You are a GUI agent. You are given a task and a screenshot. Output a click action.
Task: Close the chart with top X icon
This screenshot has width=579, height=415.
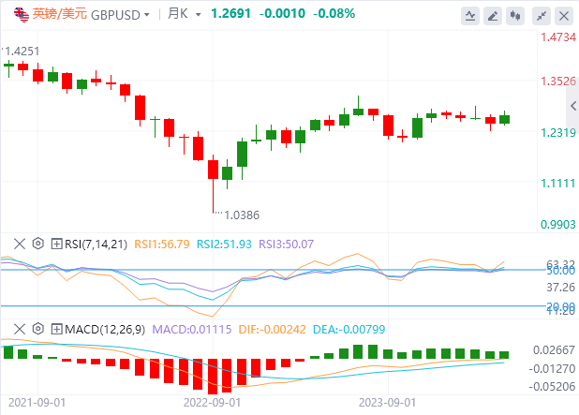pos(564,16)
